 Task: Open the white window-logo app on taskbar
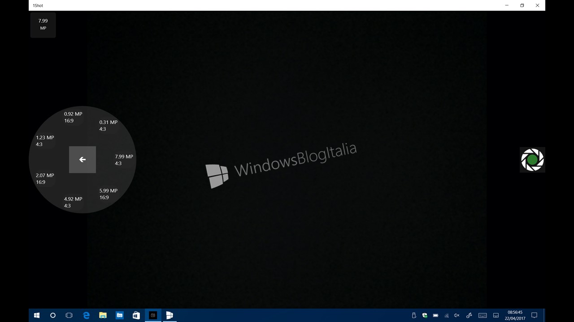click(x=170, y=315)
